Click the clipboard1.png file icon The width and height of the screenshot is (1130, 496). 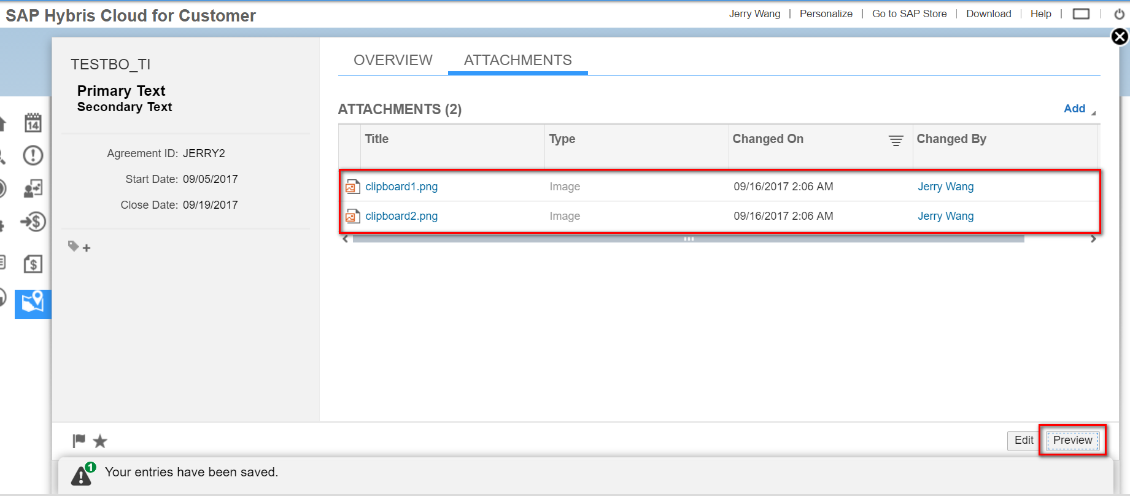coord(352,187)
